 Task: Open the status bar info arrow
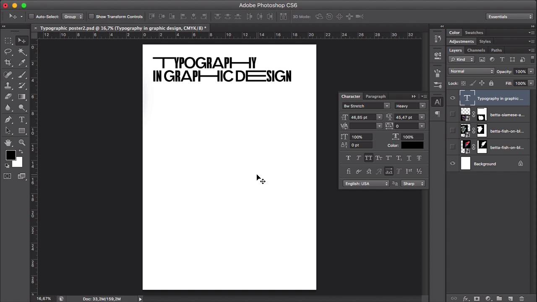(140, 299)
